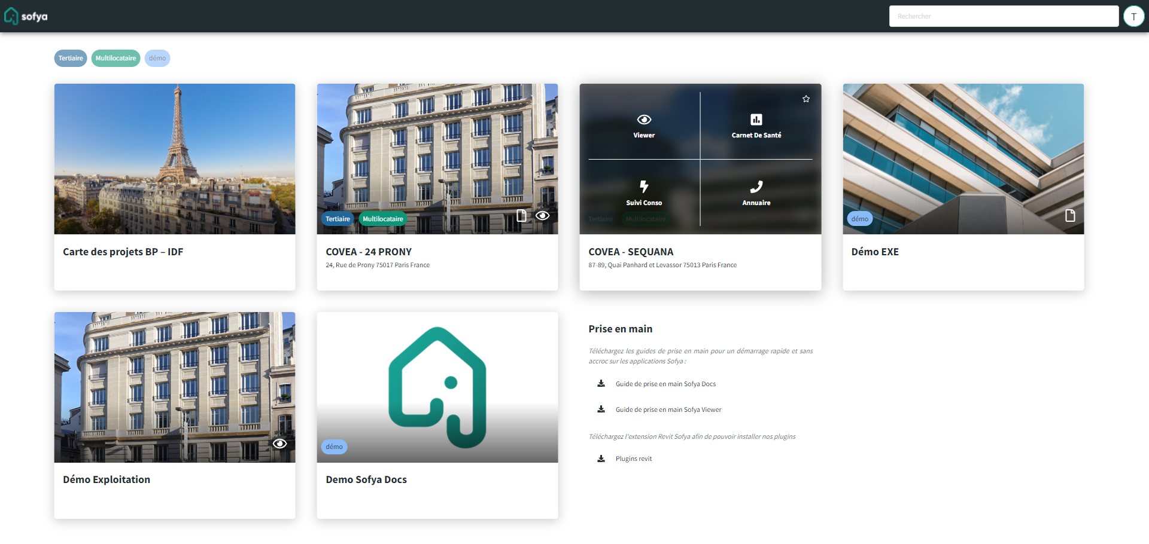Download Guide de prise en main Sofya Viewer

[668, 409]
